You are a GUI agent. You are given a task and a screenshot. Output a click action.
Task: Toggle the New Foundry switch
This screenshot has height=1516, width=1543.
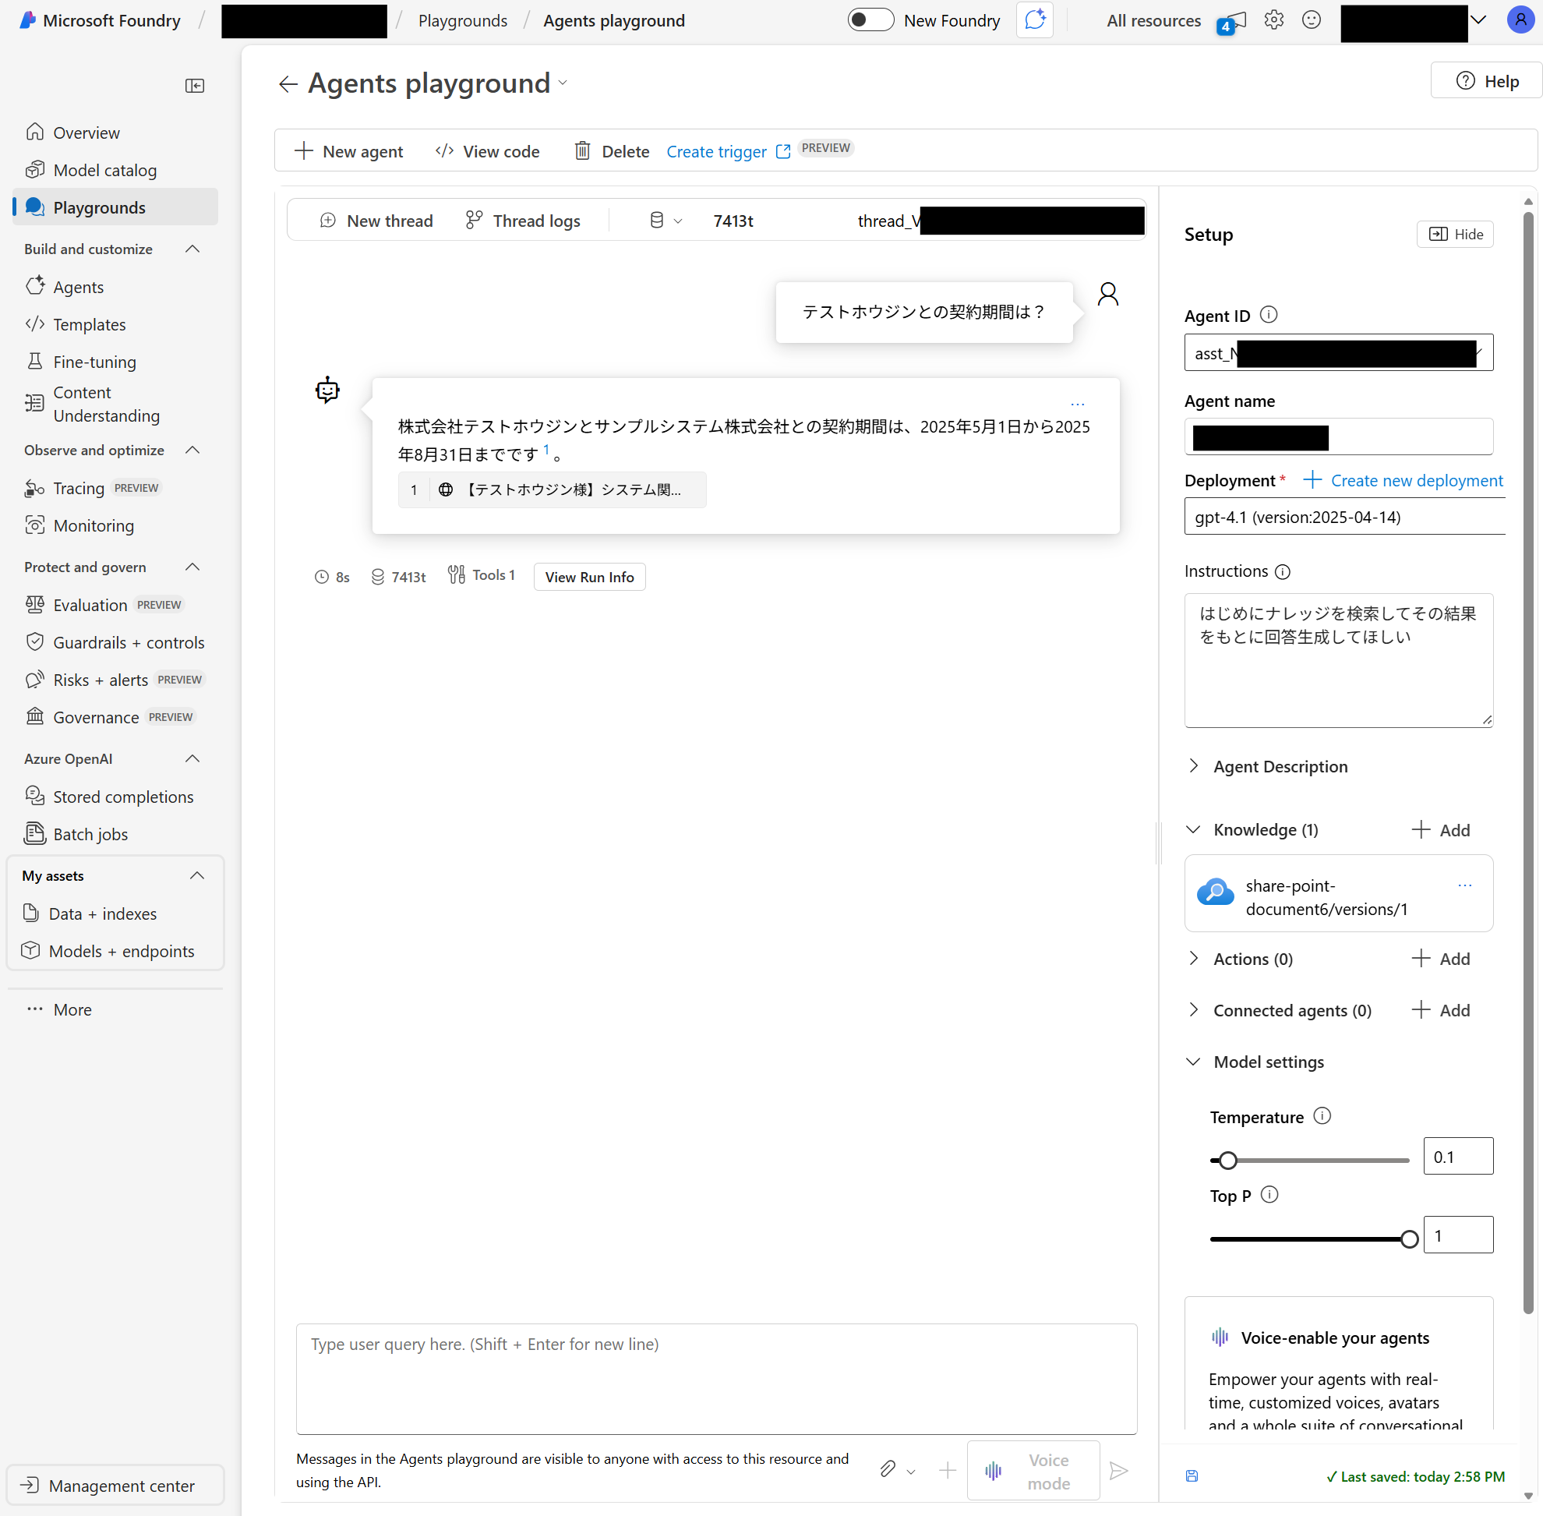[x=870, y=21]
